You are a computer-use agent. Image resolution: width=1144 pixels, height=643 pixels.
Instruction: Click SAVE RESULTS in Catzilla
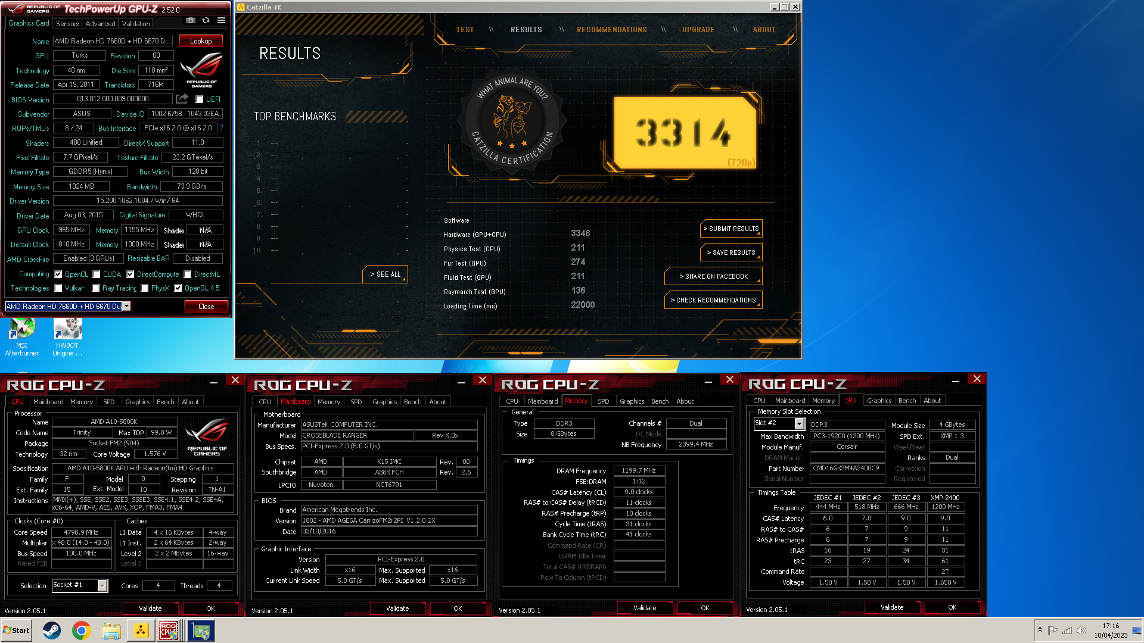coord(731,252)
